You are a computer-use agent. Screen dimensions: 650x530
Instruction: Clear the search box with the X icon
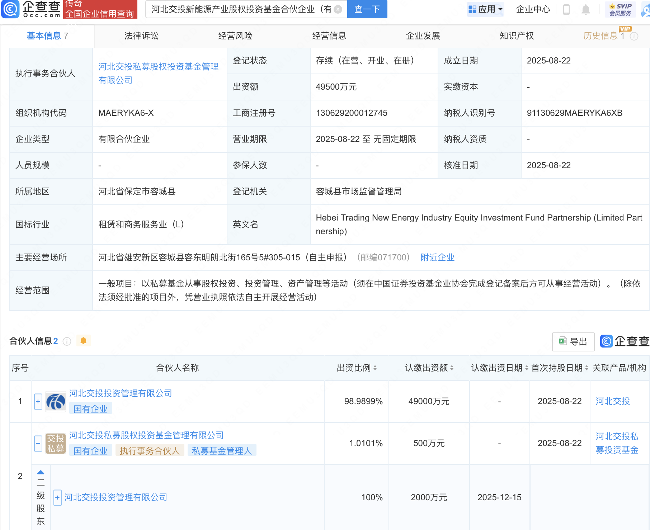point(338,9)
